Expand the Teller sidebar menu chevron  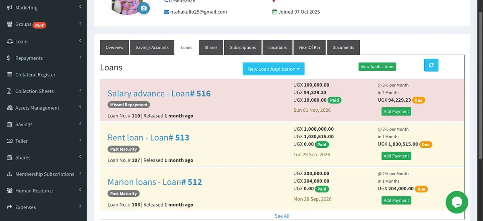80,140
